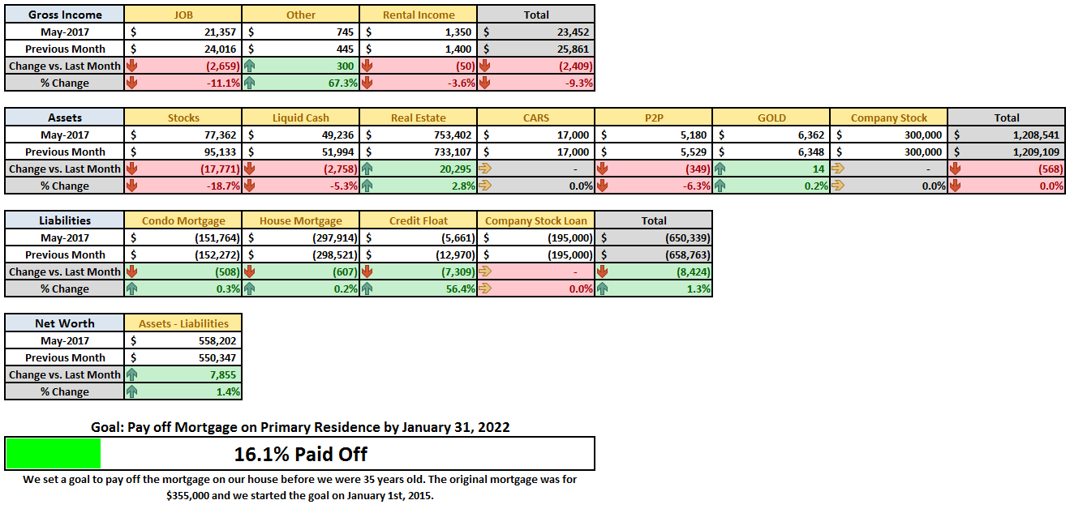
Task: Select the Liabilities header cell
Action: pyautogui.click(x=65, y=220)
